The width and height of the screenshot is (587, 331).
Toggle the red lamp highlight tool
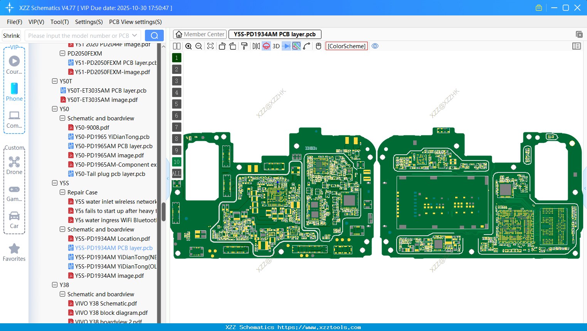coord(266,46)
